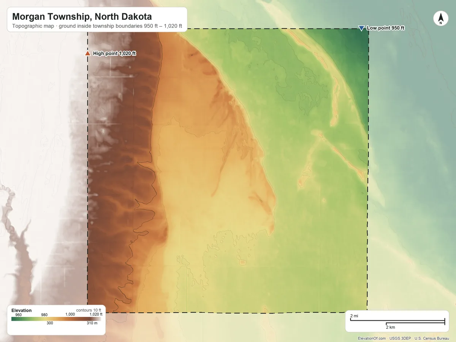Click the blue low point triangle marker
This screenshot has height=342, width=456.
361,28
